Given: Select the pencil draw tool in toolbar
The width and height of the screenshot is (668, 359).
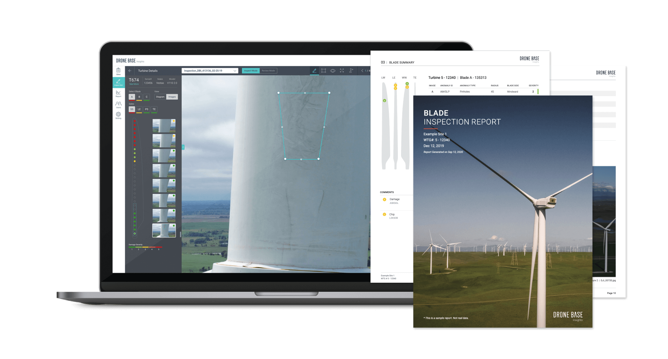Looking at the screenshot, I should click(314, 71).
